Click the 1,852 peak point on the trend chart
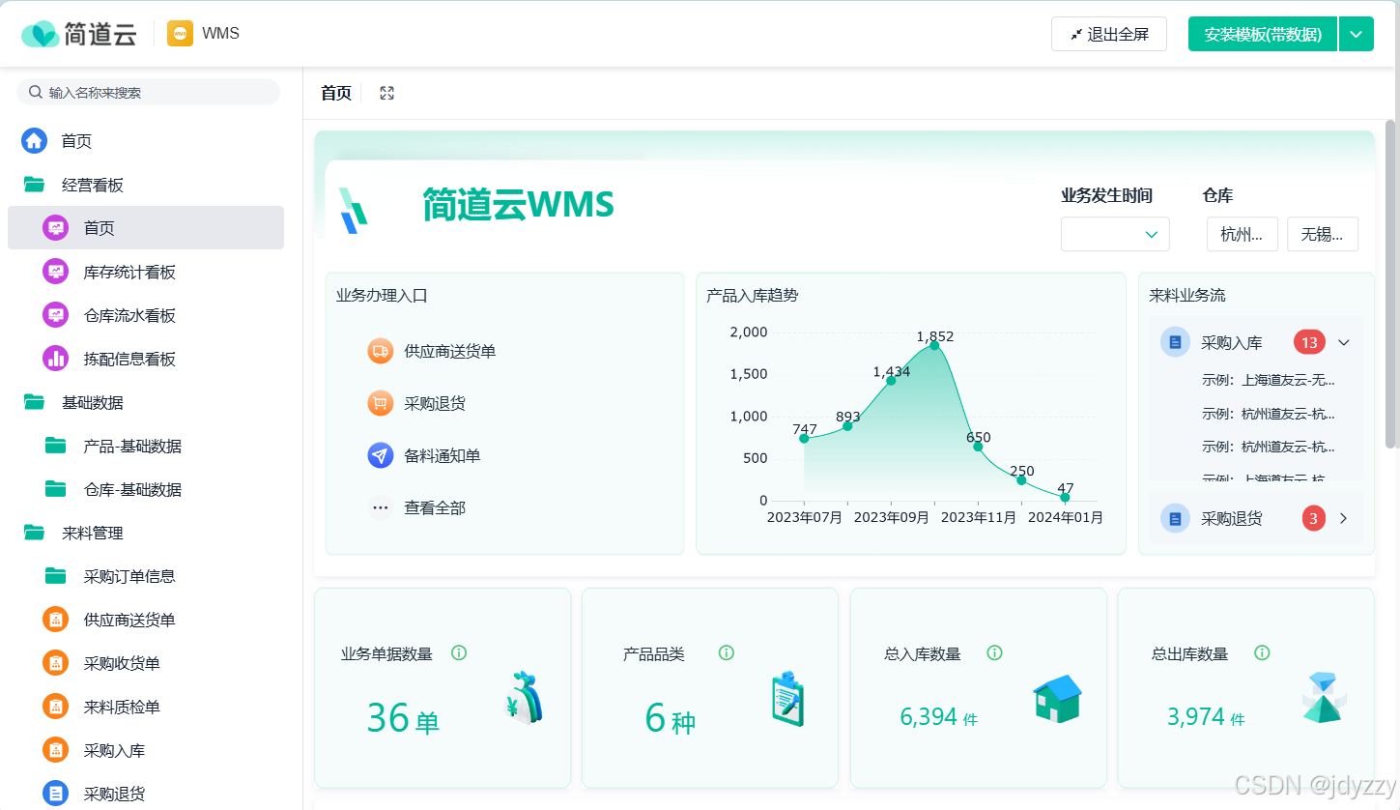The width and height of the screenshot is (1400, 810). (934, 345)
